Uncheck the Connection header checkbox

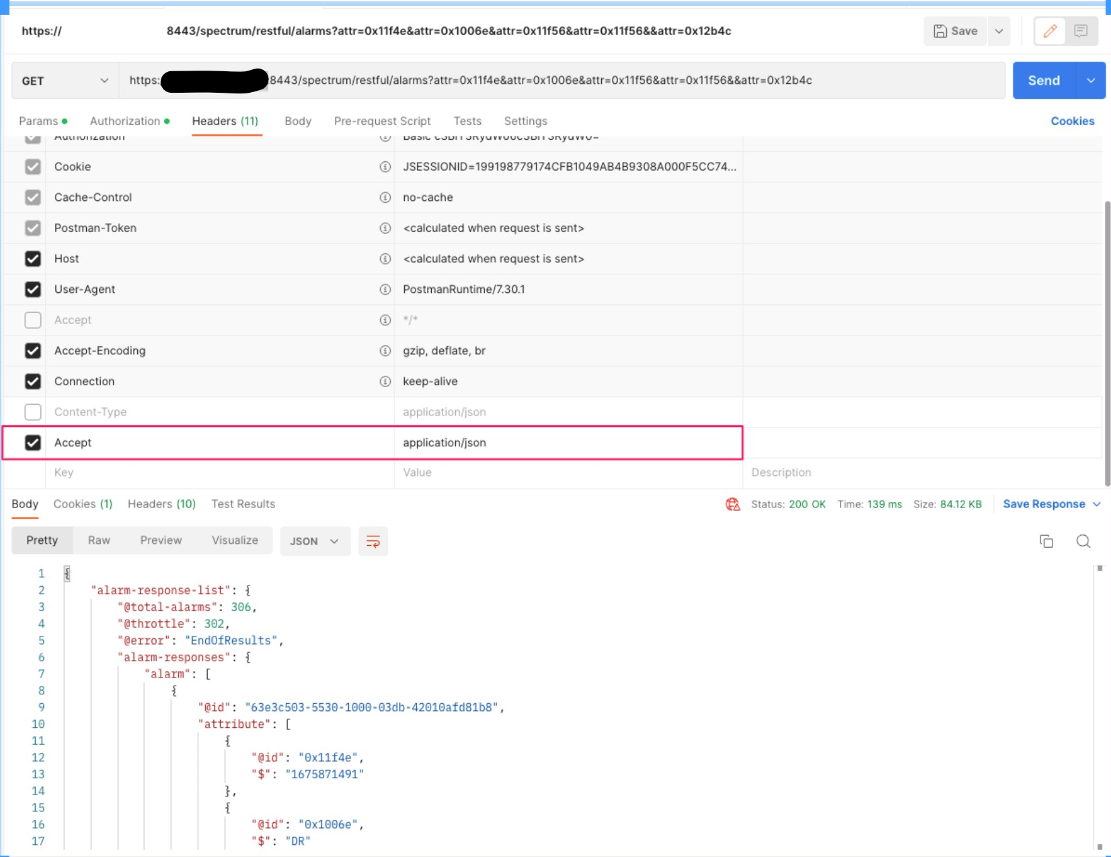coord(33,382)
